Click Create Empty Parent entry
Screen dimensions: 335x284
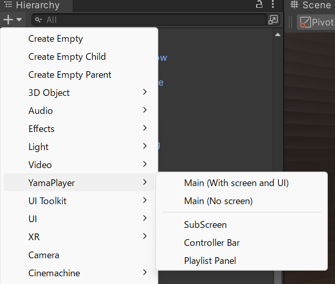70,75
